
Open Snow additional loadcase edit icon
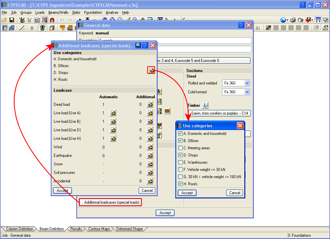(x=150, y=164)
